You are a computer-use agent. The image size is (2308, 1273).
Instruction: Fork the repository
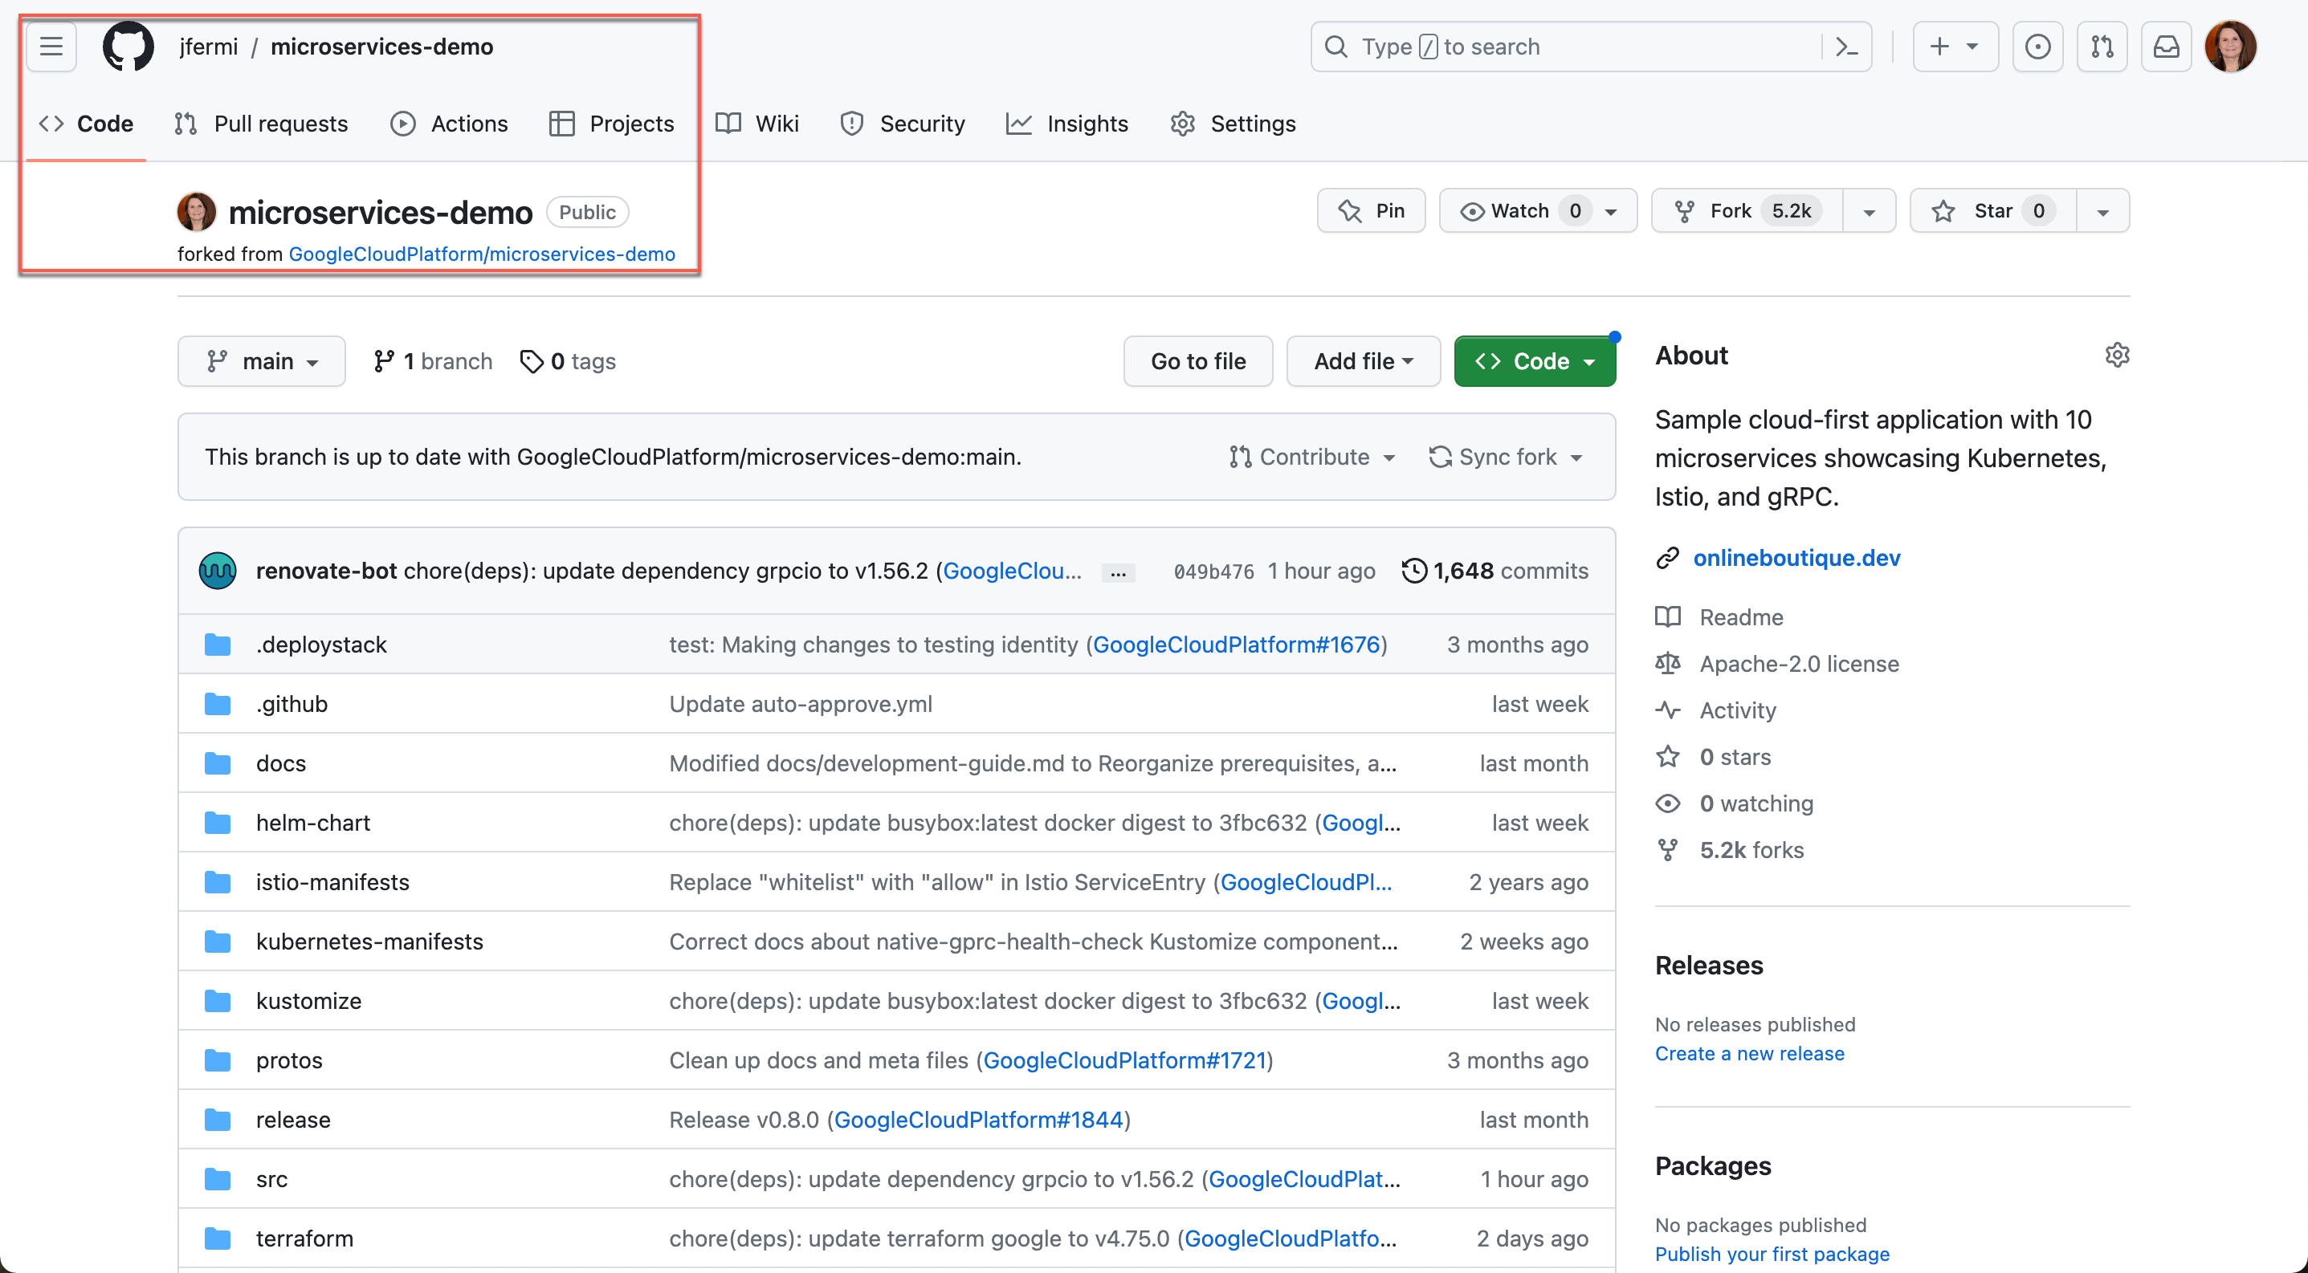coord(1747,210)
